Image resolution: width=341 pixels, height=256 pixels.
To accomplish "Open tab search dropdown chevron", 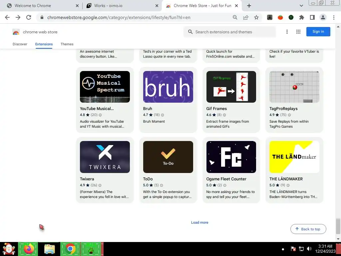I will pyautogui.click(x=301, y=6).
